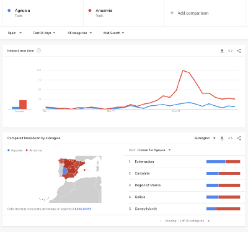Edit the Ageusia search term

click(x=43, y=13)
